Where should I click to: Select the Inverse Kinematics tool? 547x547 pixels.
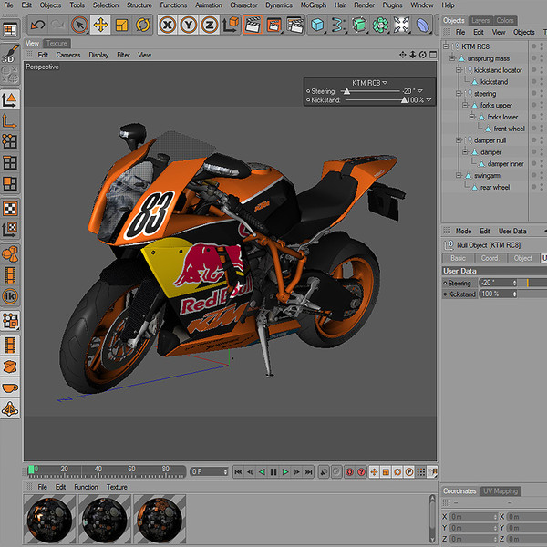[x=10, y=296]
